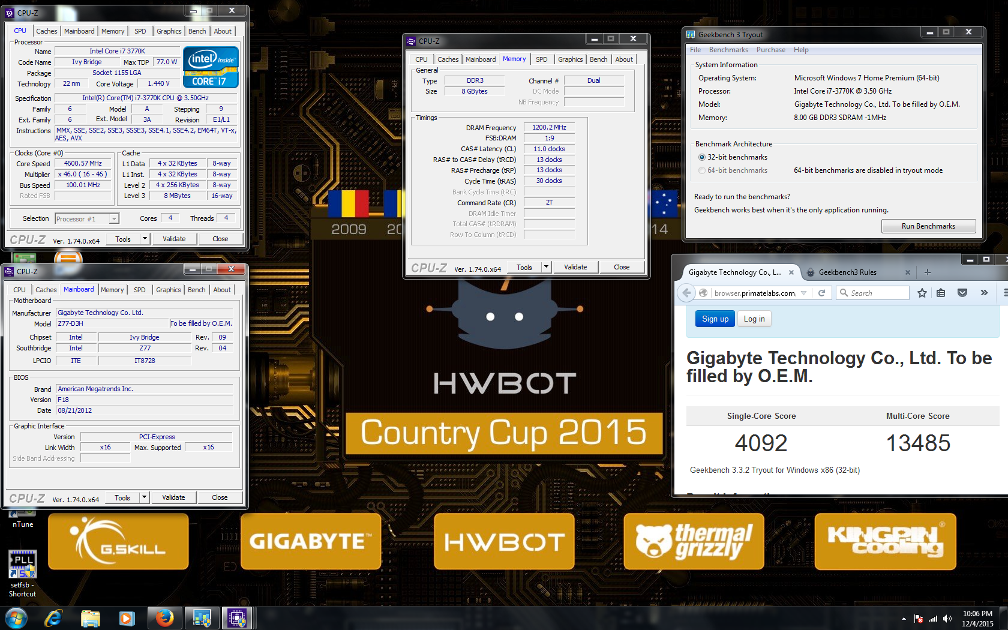
Task: Go back in Firefox browser
Action: click(x=686, y=293)
